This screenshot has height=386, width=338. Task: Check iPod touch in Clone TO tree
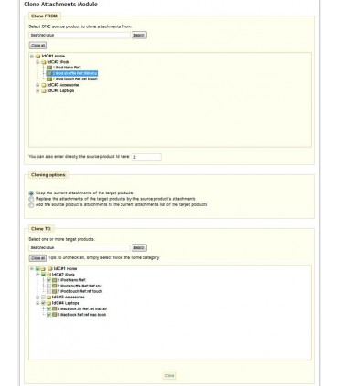tap(48, 291)
